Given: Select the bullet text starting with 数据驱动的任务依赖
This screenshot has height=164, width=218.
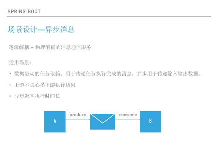Looking at the screenshot, I should [108, 73].
